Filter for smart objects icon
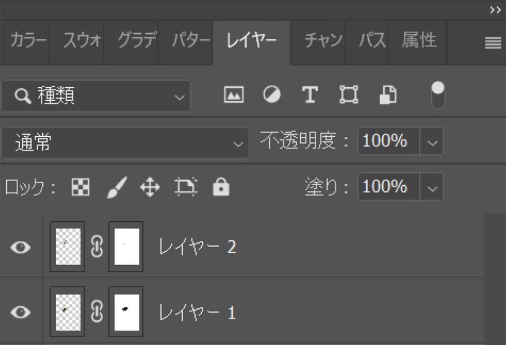The image size is (506, 345). [x=388, y=95]
